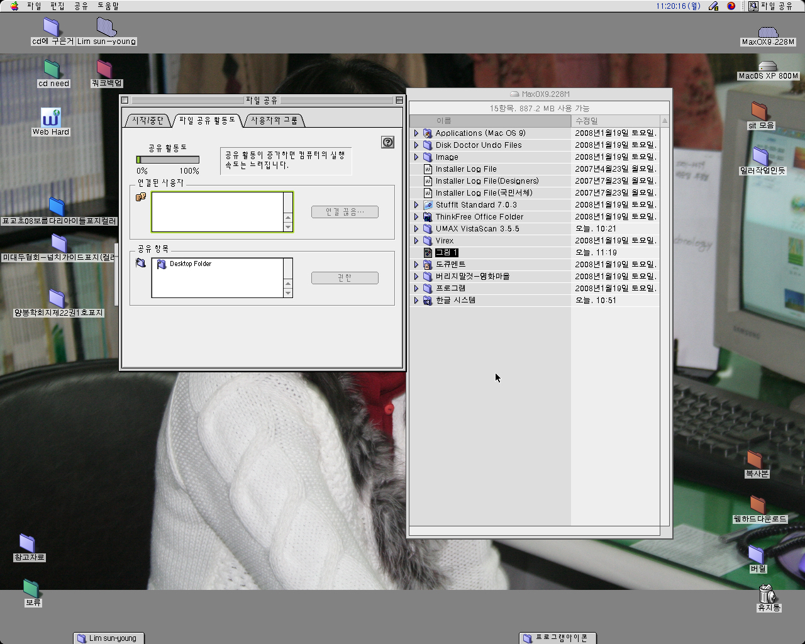
Task: Select the 그림 1 file icon
Action: [x=428, y=252]
